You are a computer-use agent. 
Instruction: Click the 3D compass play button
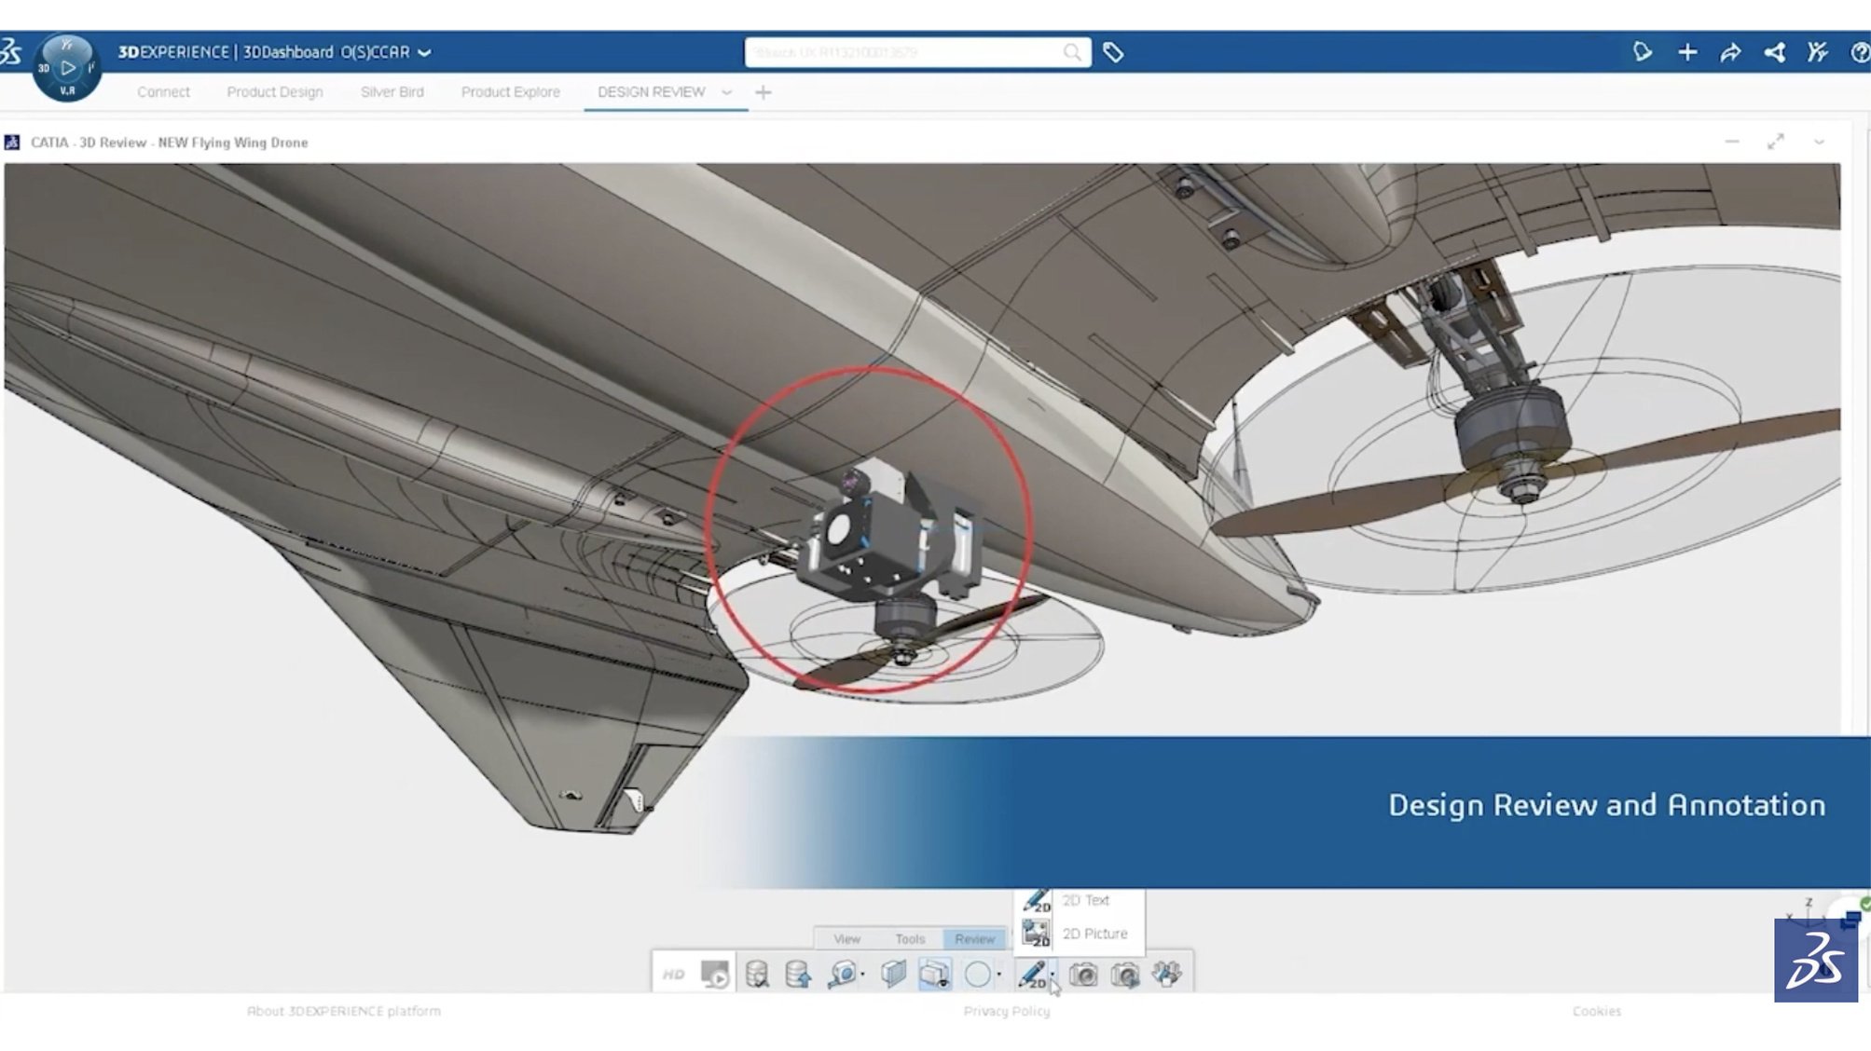click(x=67, y=67)
